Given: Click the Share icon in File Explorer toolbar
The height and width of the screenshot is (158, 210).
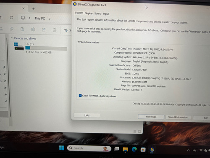Looking at the screenshot, I should [44, 29].
